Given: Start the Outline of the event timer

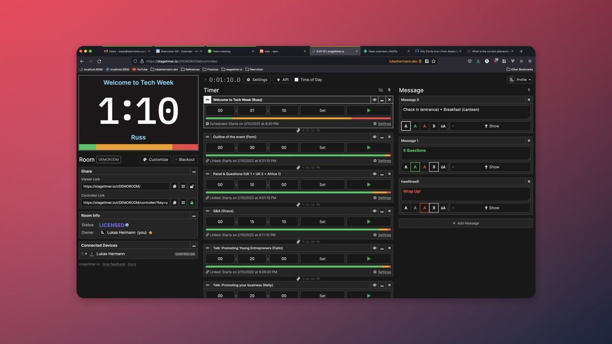Looking at the screenshot, I should pos(369,147).
